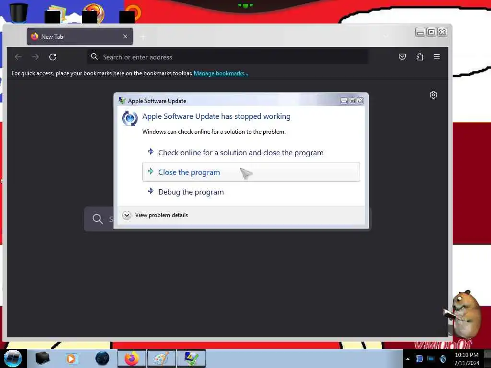Open the Save to Pocket icon
The width and height of the screenshot is (491, 368).
(402, 57)
